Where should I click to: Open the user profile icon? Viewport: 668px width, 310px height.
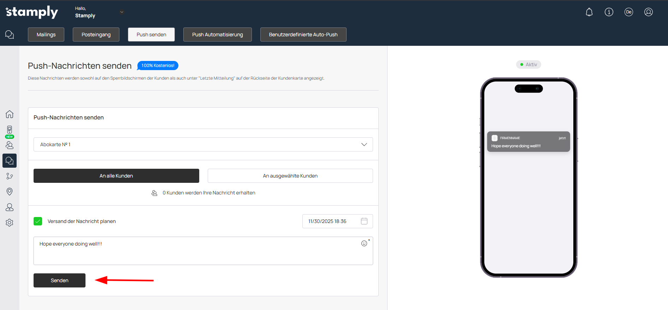[x=648, y=12]
